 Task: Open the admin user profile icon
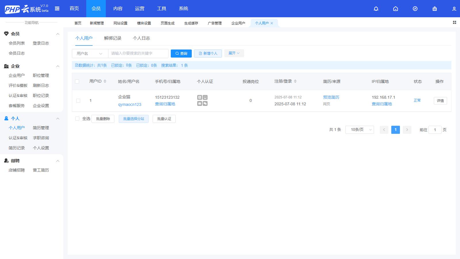(454, 9)
